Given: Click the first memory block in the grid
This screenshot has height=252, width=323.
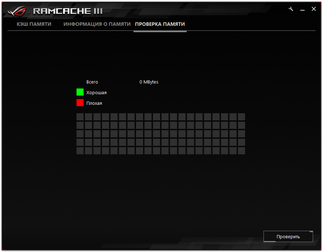Looking at the screenshot, I should (x=80, y=117).
